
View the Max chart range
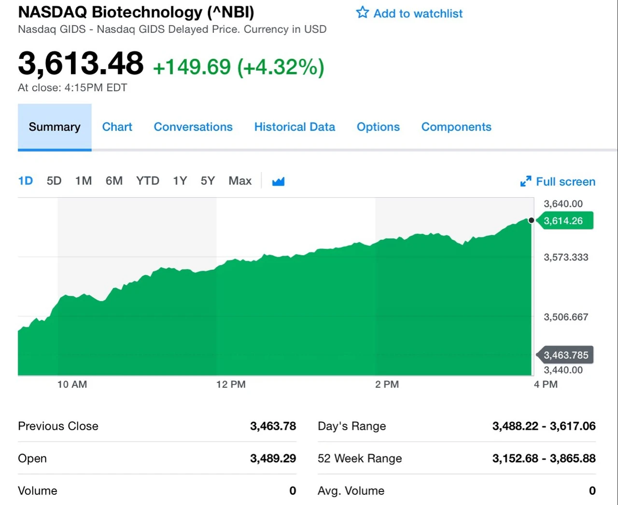tap(239, 180)
